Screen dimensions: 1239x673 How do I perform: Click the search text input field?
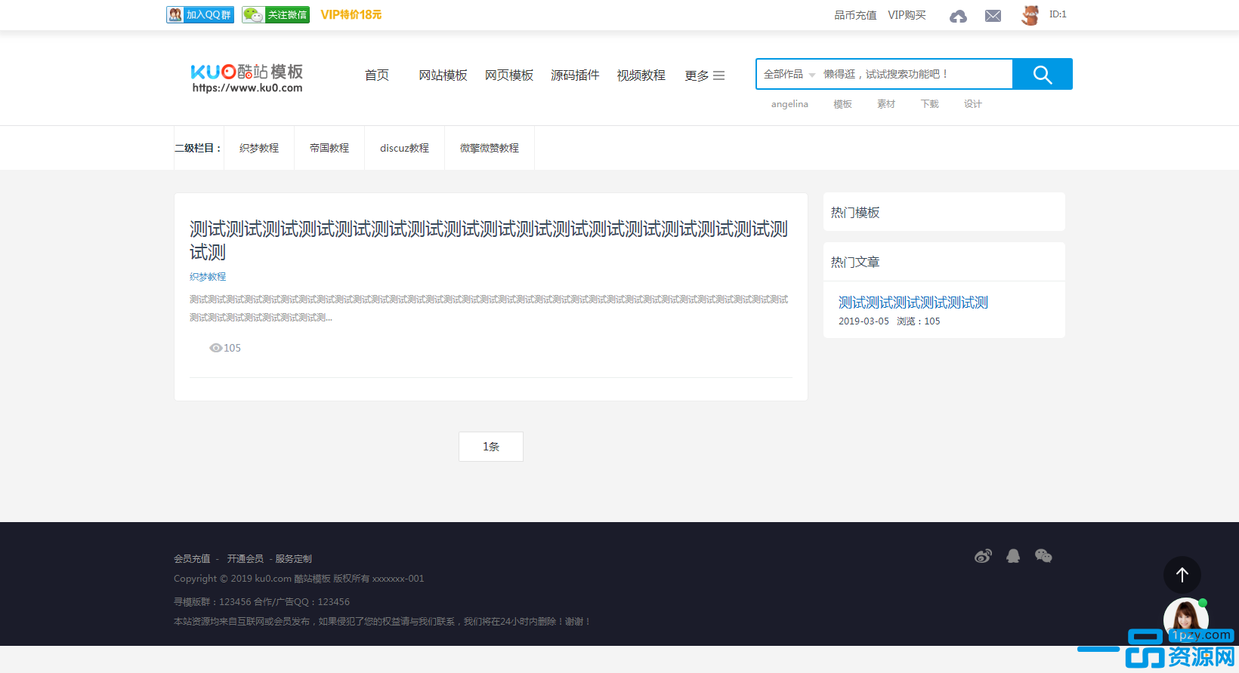click(914, 74)
